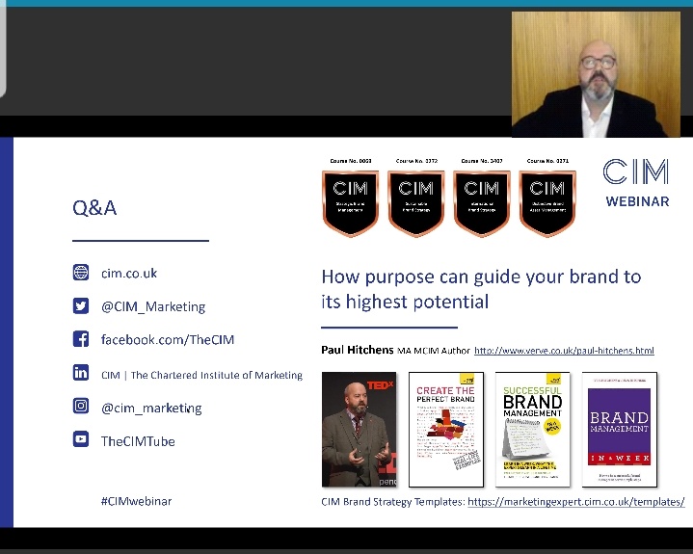Screen dimensions: 693x554
Task: Follow the marketingexpert.cim.co.uk templates link
Action: [x=575, y=502]
